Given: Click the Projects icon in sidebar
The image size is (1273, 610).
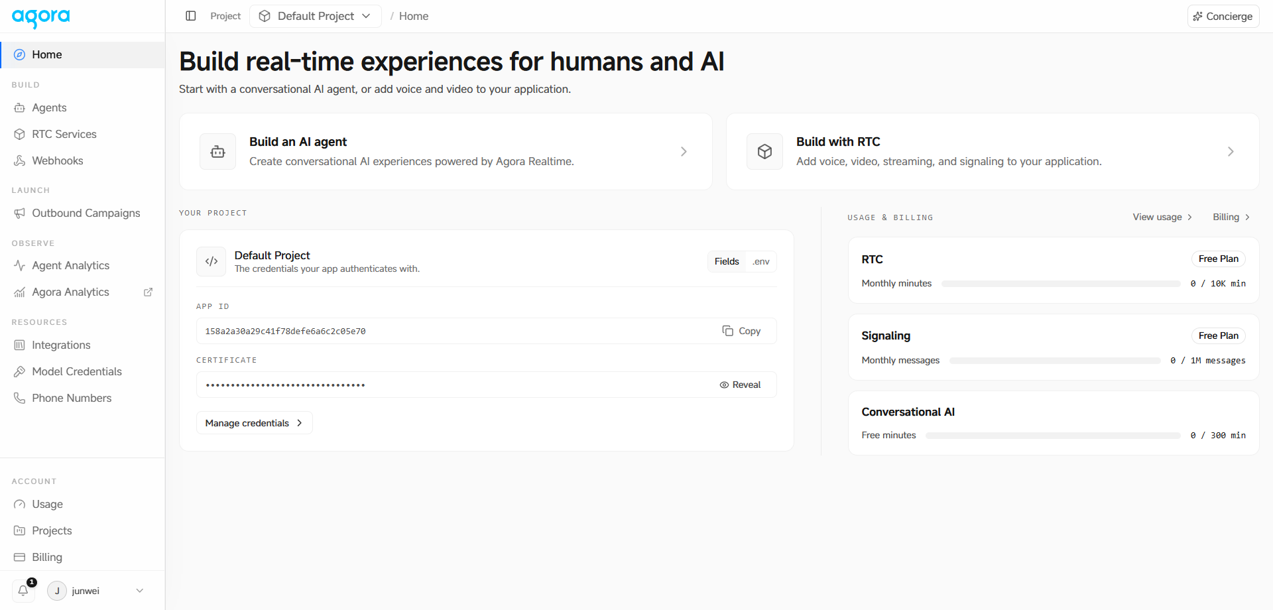Looking at the screenshot, I should (20, 531).
